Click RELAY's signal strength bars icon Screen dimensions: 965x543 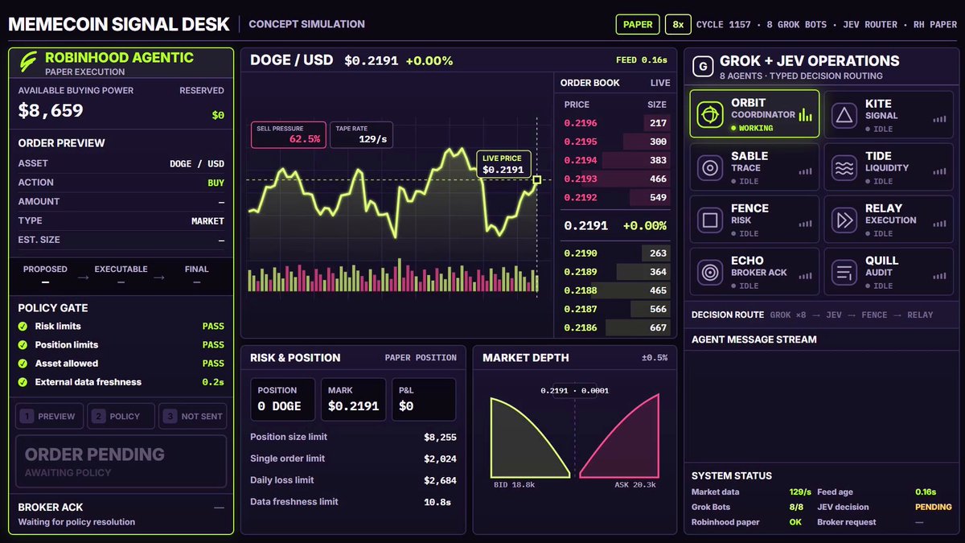939,223
